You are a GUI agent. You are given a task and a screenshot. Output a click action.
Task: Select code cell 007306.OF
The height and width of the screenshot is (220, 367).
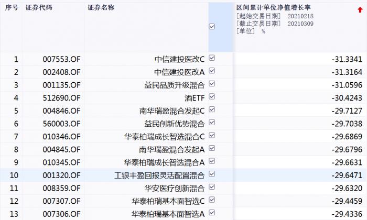tap(61, 214)
